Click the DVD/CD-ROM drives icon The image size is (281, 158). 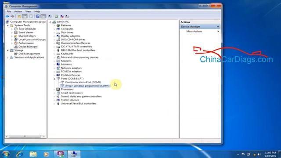(x=58, y=39)
